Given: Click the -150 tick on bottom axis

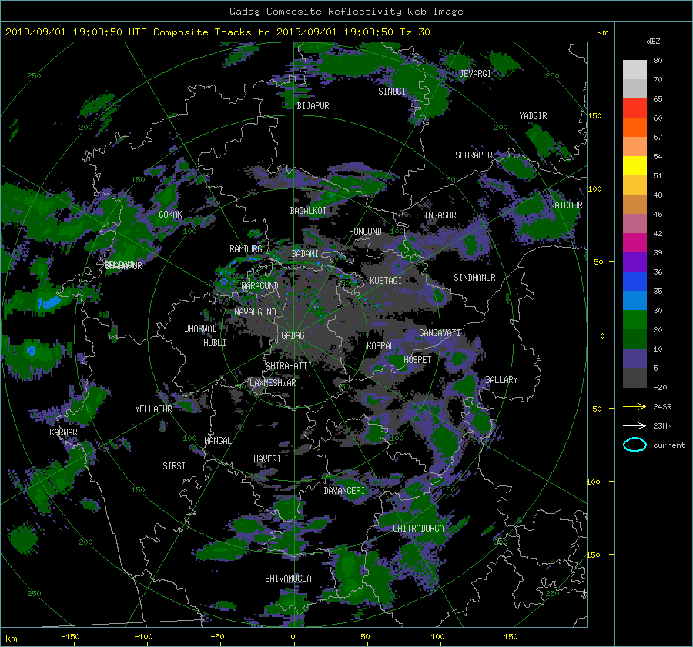Looking at the screenshot, I should 70,637.
